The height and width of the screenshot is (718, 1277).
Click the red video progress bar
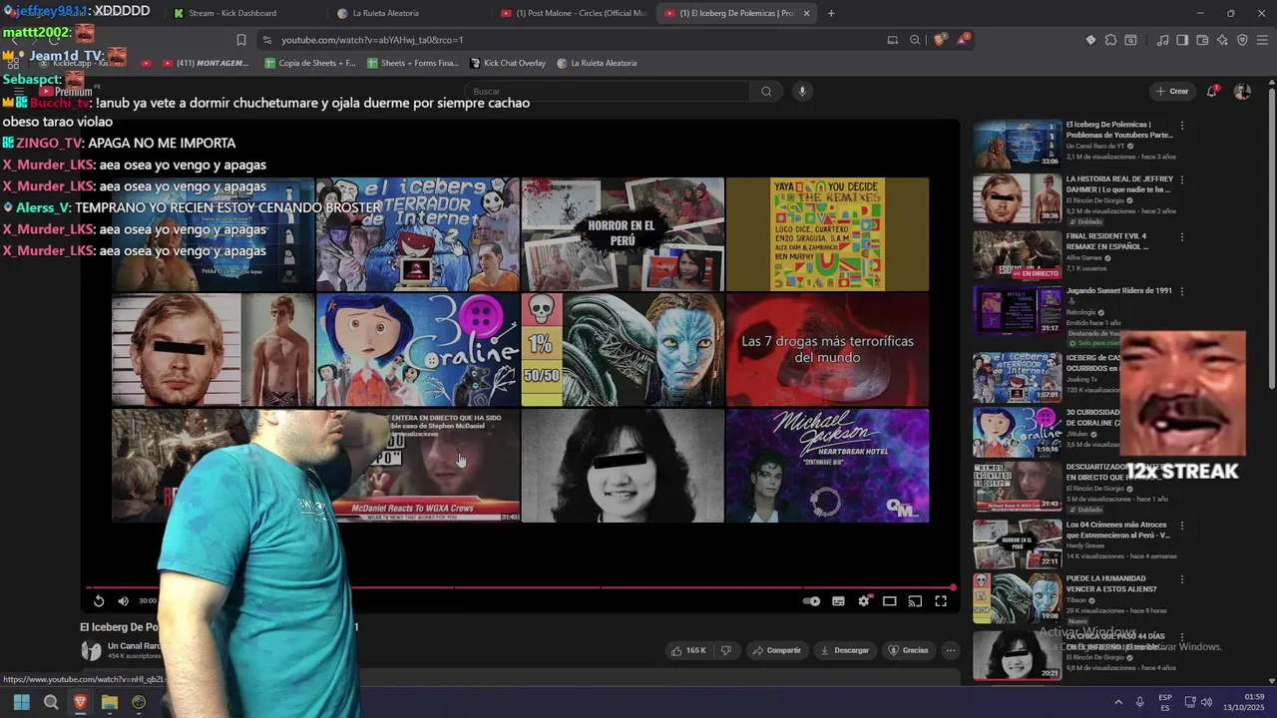(519, 587)
